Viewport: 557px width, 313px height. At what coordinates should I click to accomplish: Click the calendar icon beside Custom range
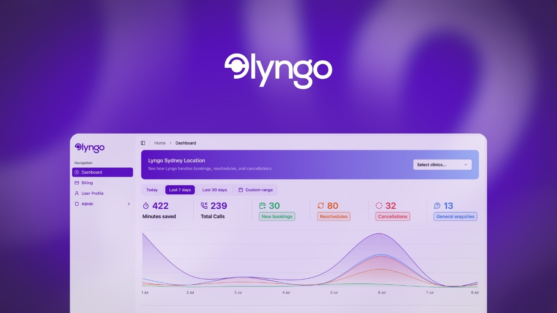click(x=241, y=190)
